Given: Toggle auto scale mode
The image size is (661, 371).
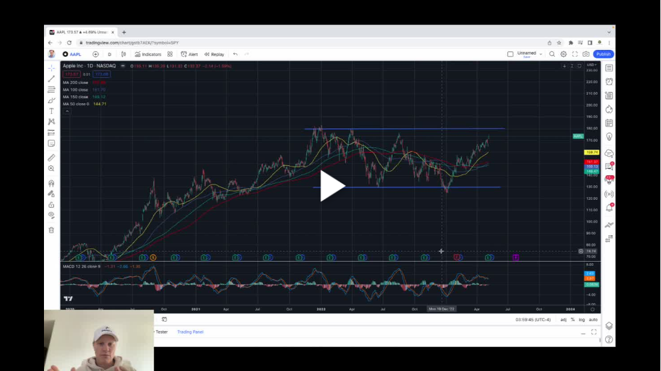Looking at the screenshot, I should (593, 320).
